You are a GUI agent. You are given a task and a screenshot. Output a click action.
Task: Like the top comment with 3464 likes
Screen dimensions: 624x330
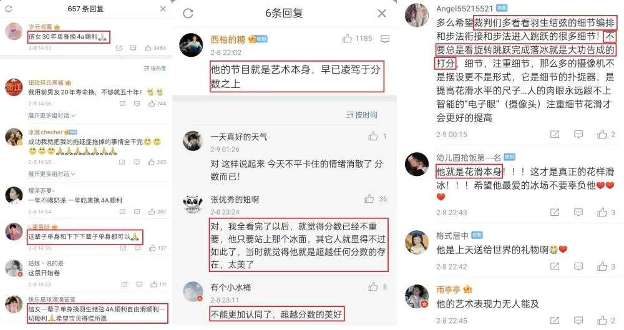click(x=148, y=48)
